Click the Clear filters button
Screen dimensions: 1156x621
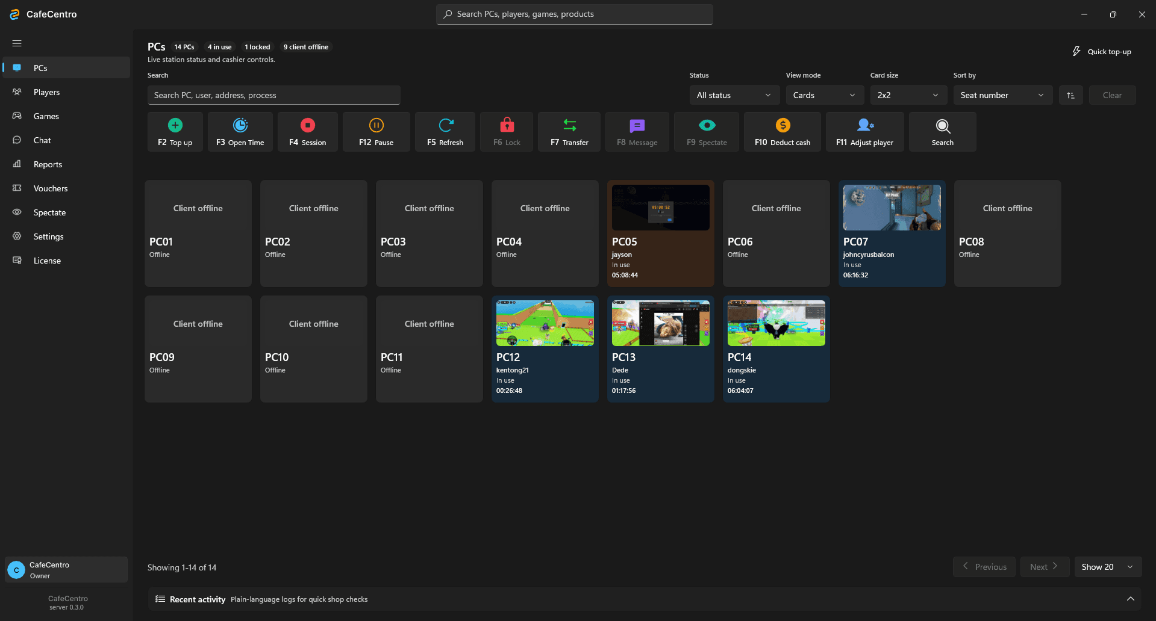[1112, 95]
